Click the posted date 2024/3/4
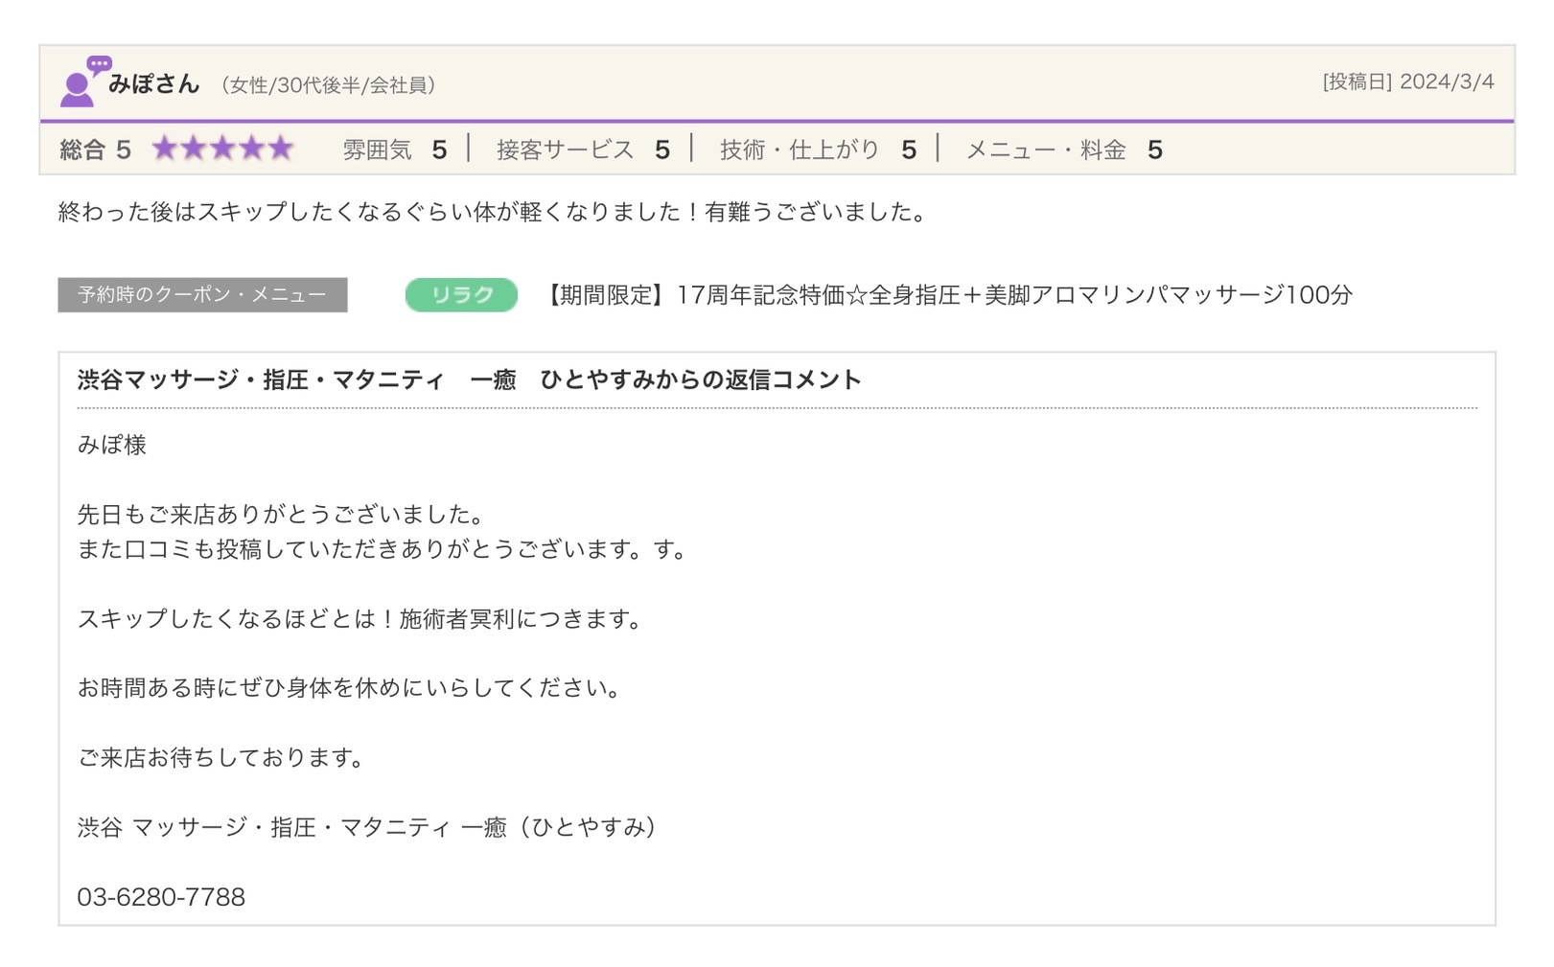Image resolution: width=1554 pixels, height=967 pixels. point(1447,81)
